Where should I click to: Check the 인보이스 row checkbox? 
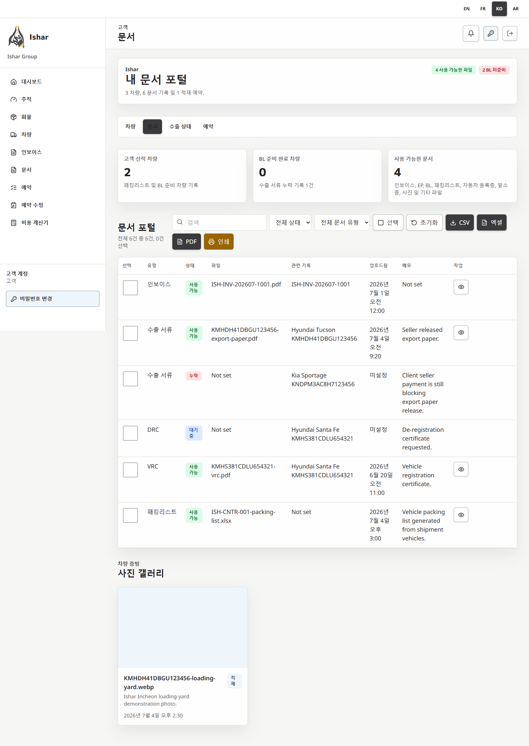click(x=130, y=288)
